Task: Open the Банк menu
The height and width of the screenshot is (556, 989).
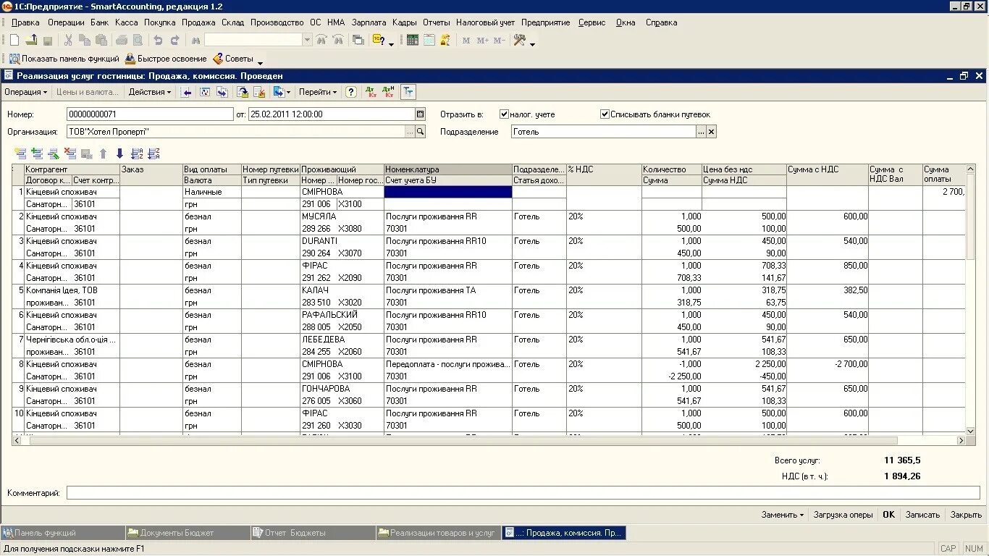Action: 100,22
